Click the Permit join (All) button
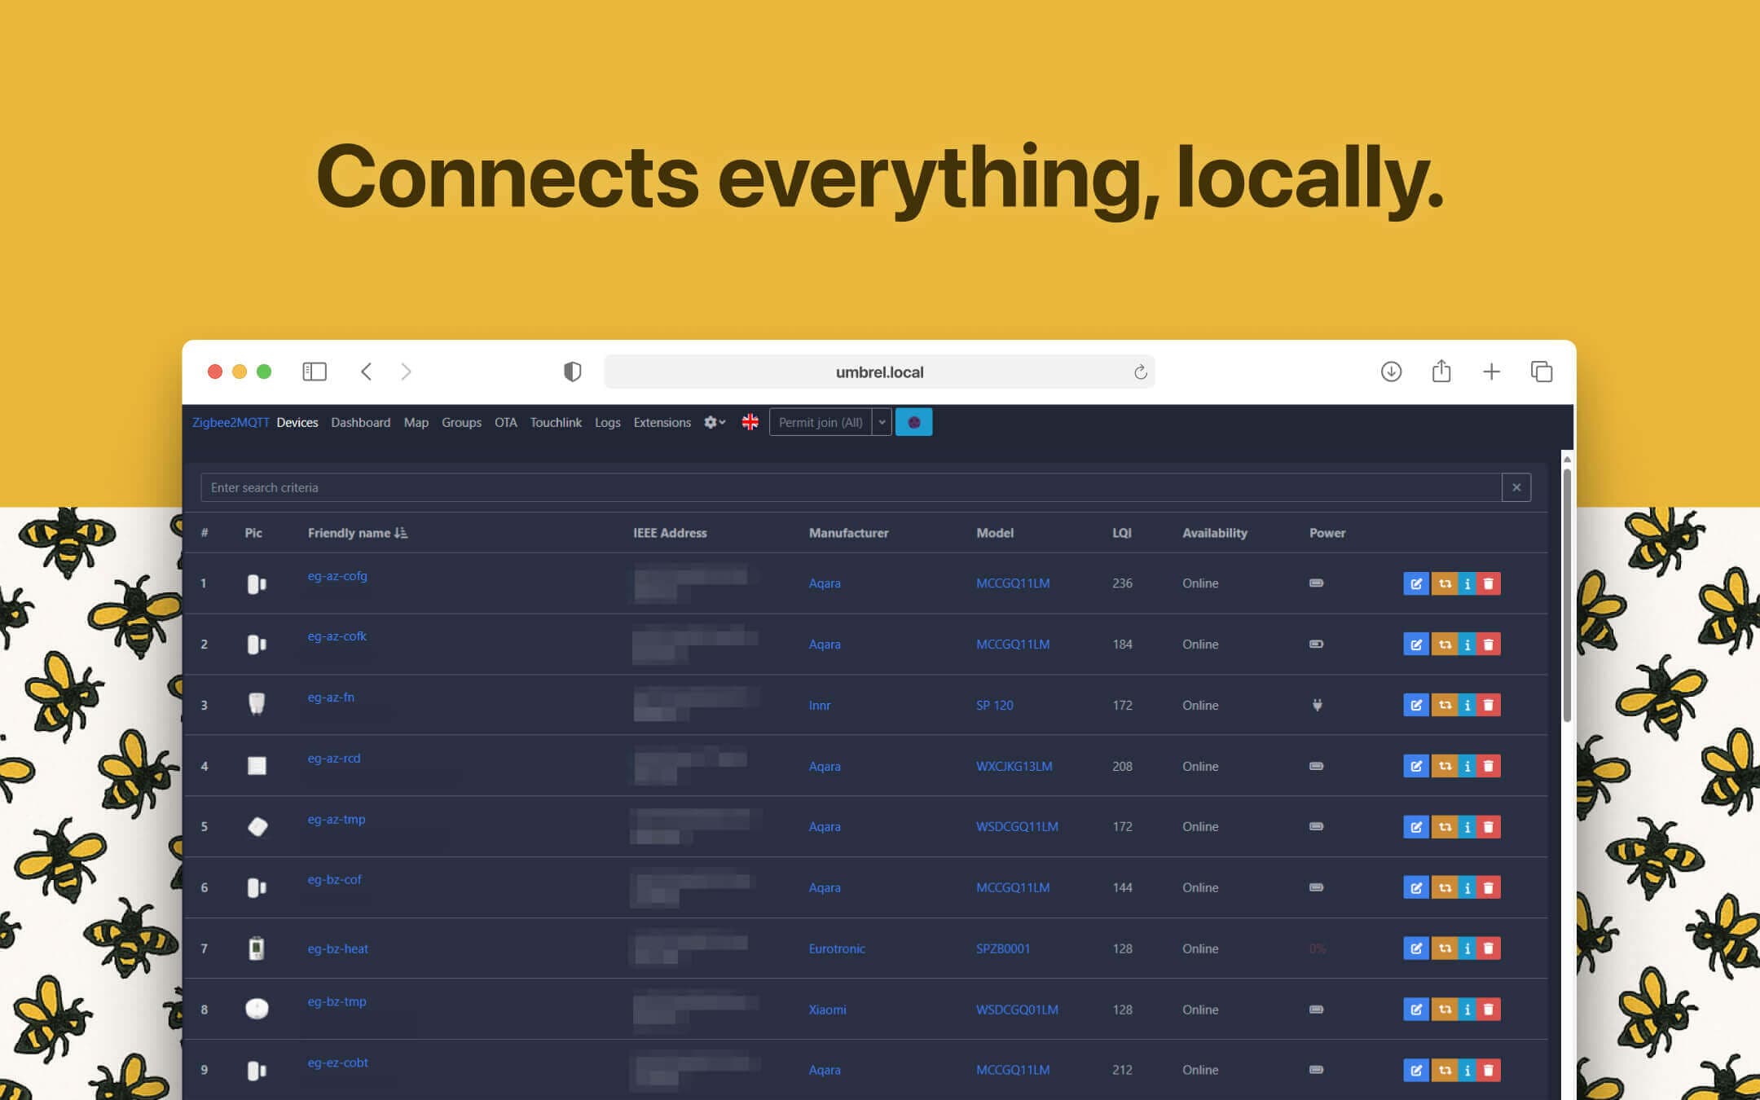The width and height of the screenshot is (1760, 1100). pos(820,422)
